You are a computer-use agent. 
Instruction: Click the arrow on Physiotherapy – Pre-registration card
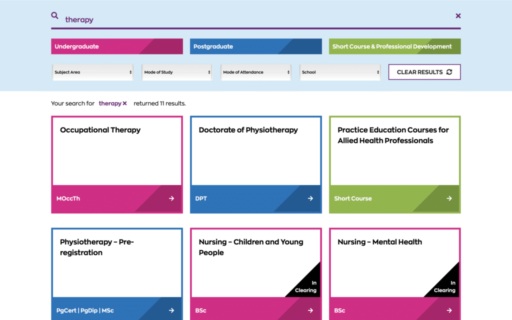click(x=173, y=310)
